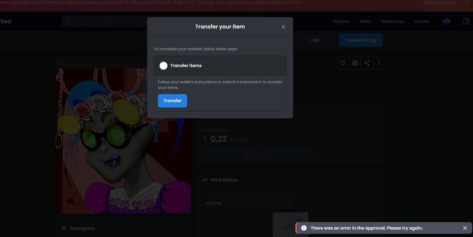Click the Ethereum diamond price icon
The image size is (473, 237).
(x=205, y=139)
